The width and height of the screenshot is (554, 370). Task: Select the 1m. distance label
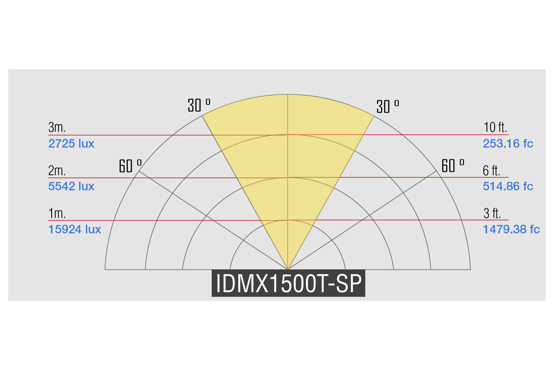tap(57, 213)
